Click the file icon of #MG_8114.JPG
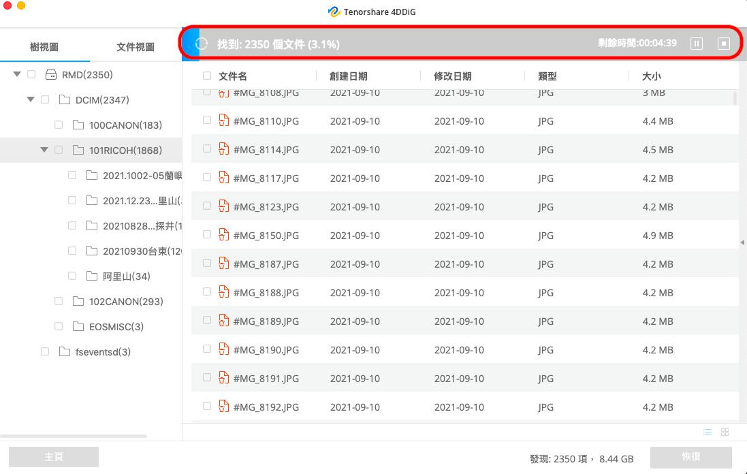Image resolution: width=747 pixels, height=474 pixels. pyautogui.click(x=223, y=148)
